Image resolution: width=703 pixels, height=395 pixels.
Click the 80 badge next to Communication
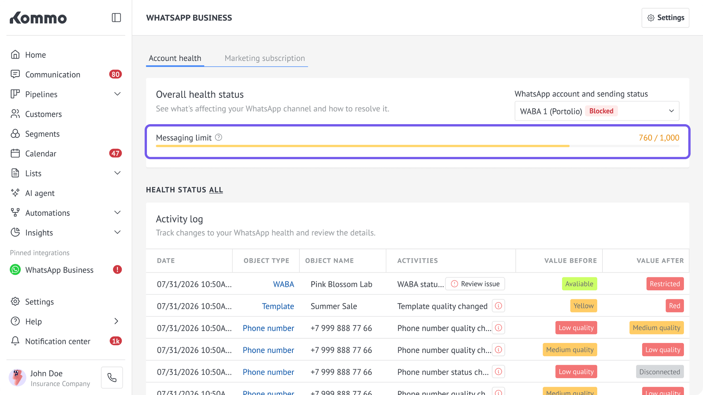(115, 74)
